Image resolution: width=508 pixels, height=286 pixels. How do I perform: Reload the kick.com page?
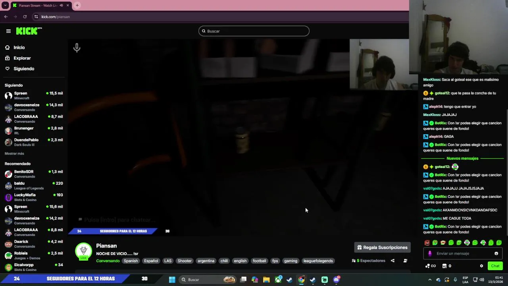(25, 17)
